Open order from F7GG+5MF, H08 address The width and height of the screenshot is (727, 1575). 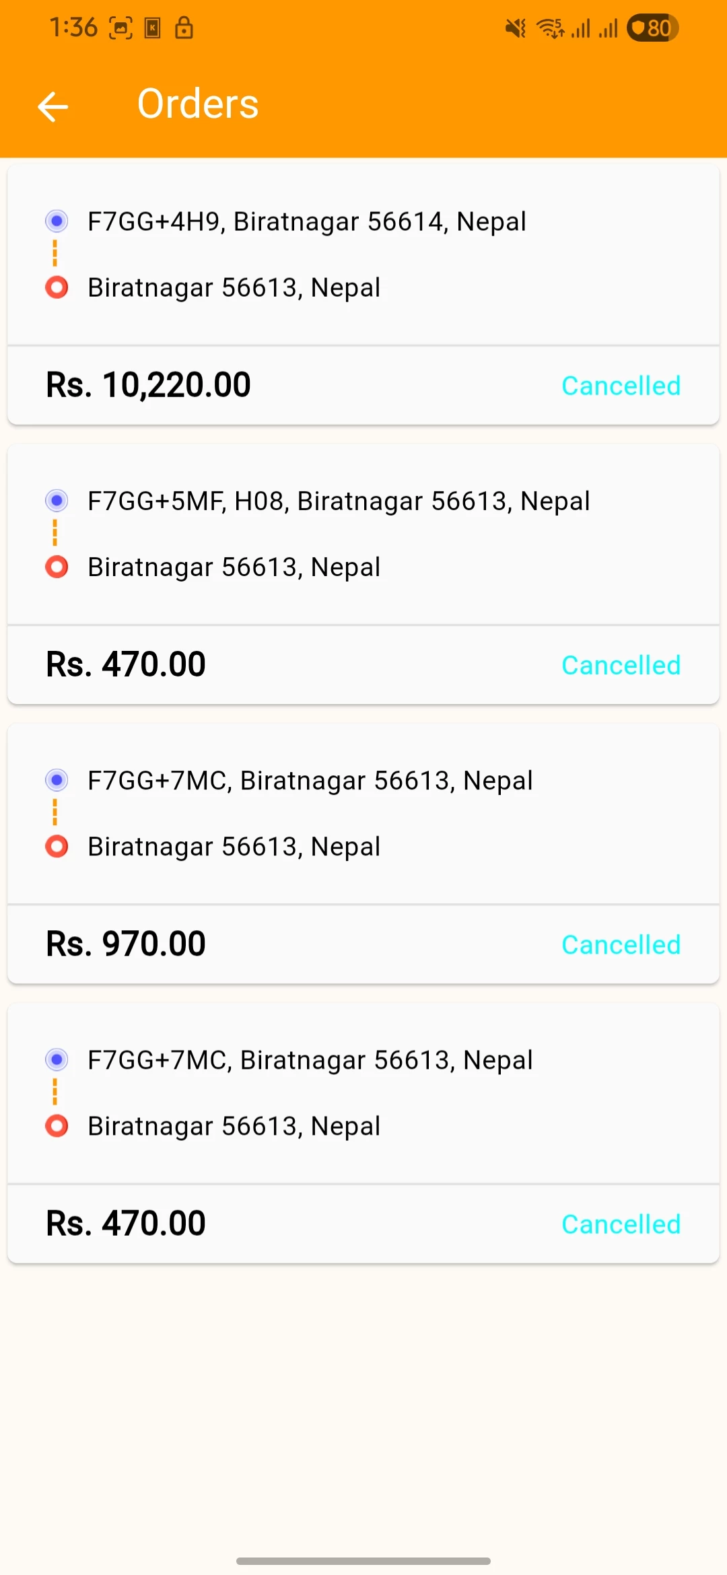(x=339, y=501)
